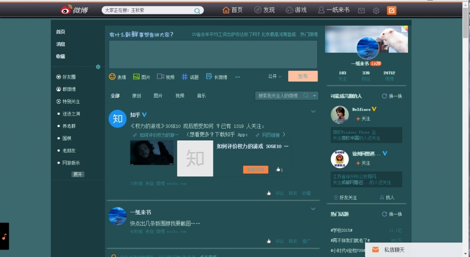
Task: Click the Weibo logo in header
Action: tap(74, 10)
